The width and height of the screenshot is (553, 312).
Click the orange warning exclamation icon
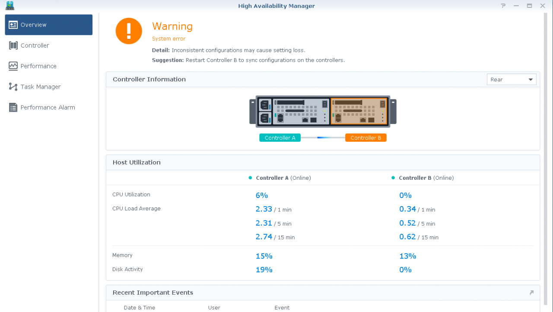click(129, 31)
